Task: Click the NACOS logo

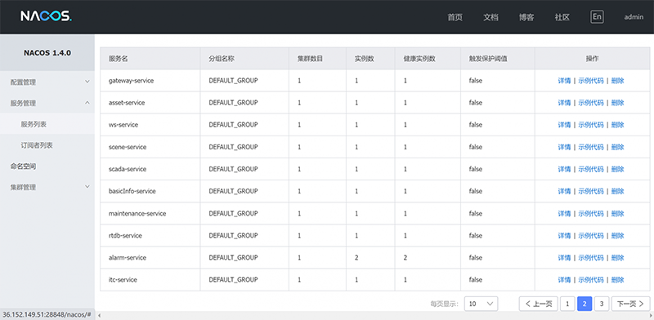Action: point(47,16)
